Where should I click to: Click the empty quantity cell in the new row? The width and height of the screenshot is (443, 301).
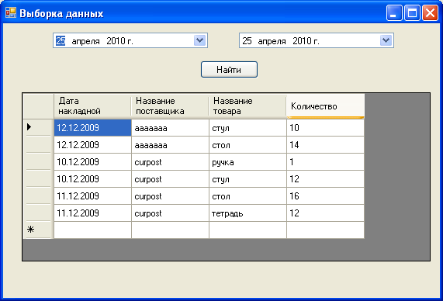click(x=326, y=230)
